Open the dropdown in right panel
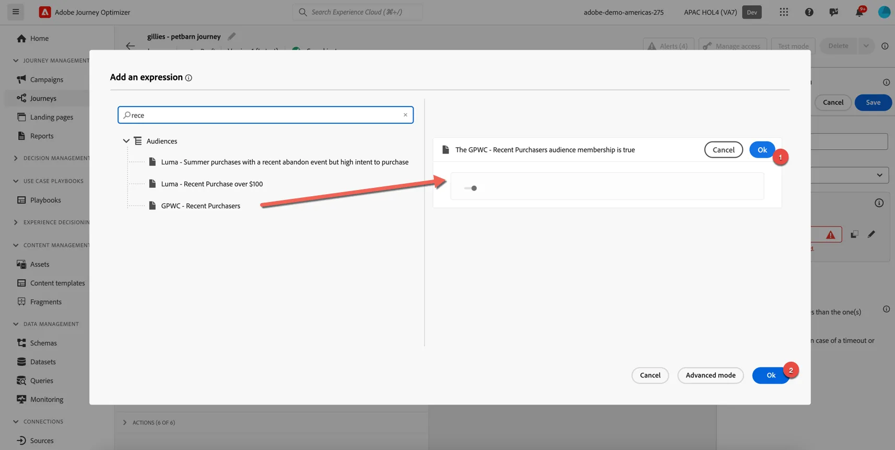The width and height of the screenshot is (895, 450). tap(879, 175)
